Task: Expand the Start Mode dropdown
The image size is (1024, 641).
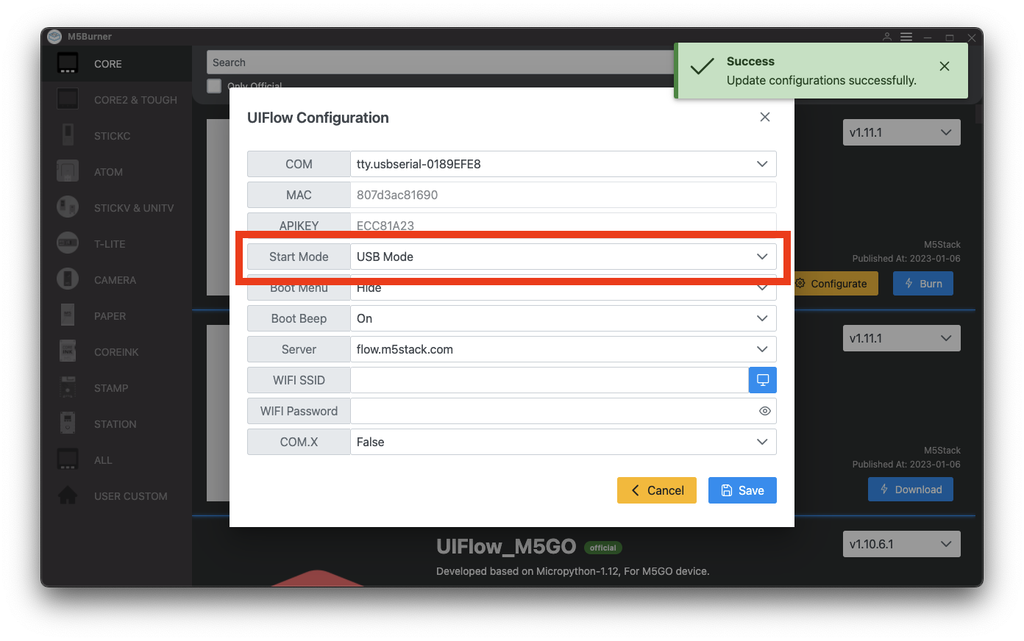Action: click(563, 257)
